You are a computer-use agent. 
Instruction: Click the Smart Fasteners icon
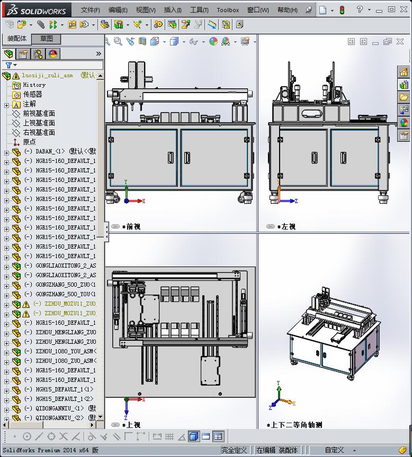pos(72,24)
